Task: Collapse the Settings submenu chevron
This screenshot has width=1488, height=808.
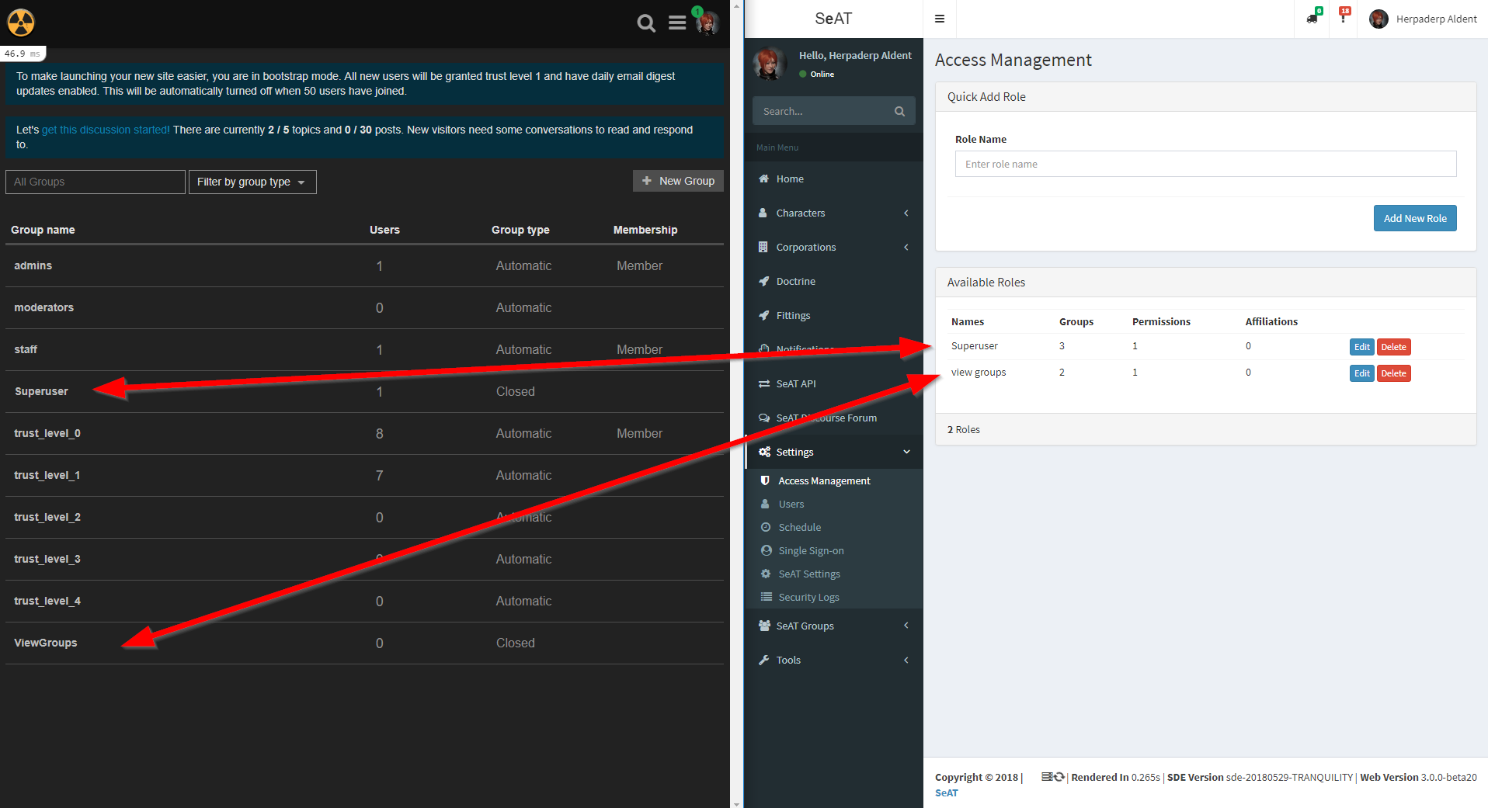Action: pos(906,452)
